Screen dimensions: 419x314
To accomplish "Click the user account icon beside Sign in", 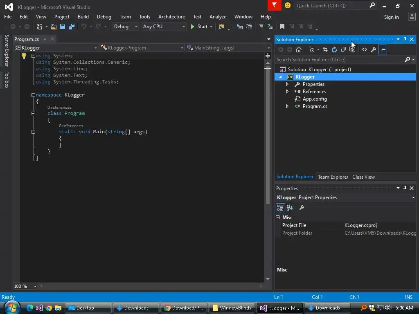I will [412, 16].
